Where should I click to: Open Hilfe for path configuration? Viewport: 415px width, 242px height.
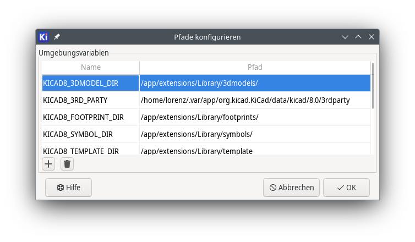click(x=69, y=188)
